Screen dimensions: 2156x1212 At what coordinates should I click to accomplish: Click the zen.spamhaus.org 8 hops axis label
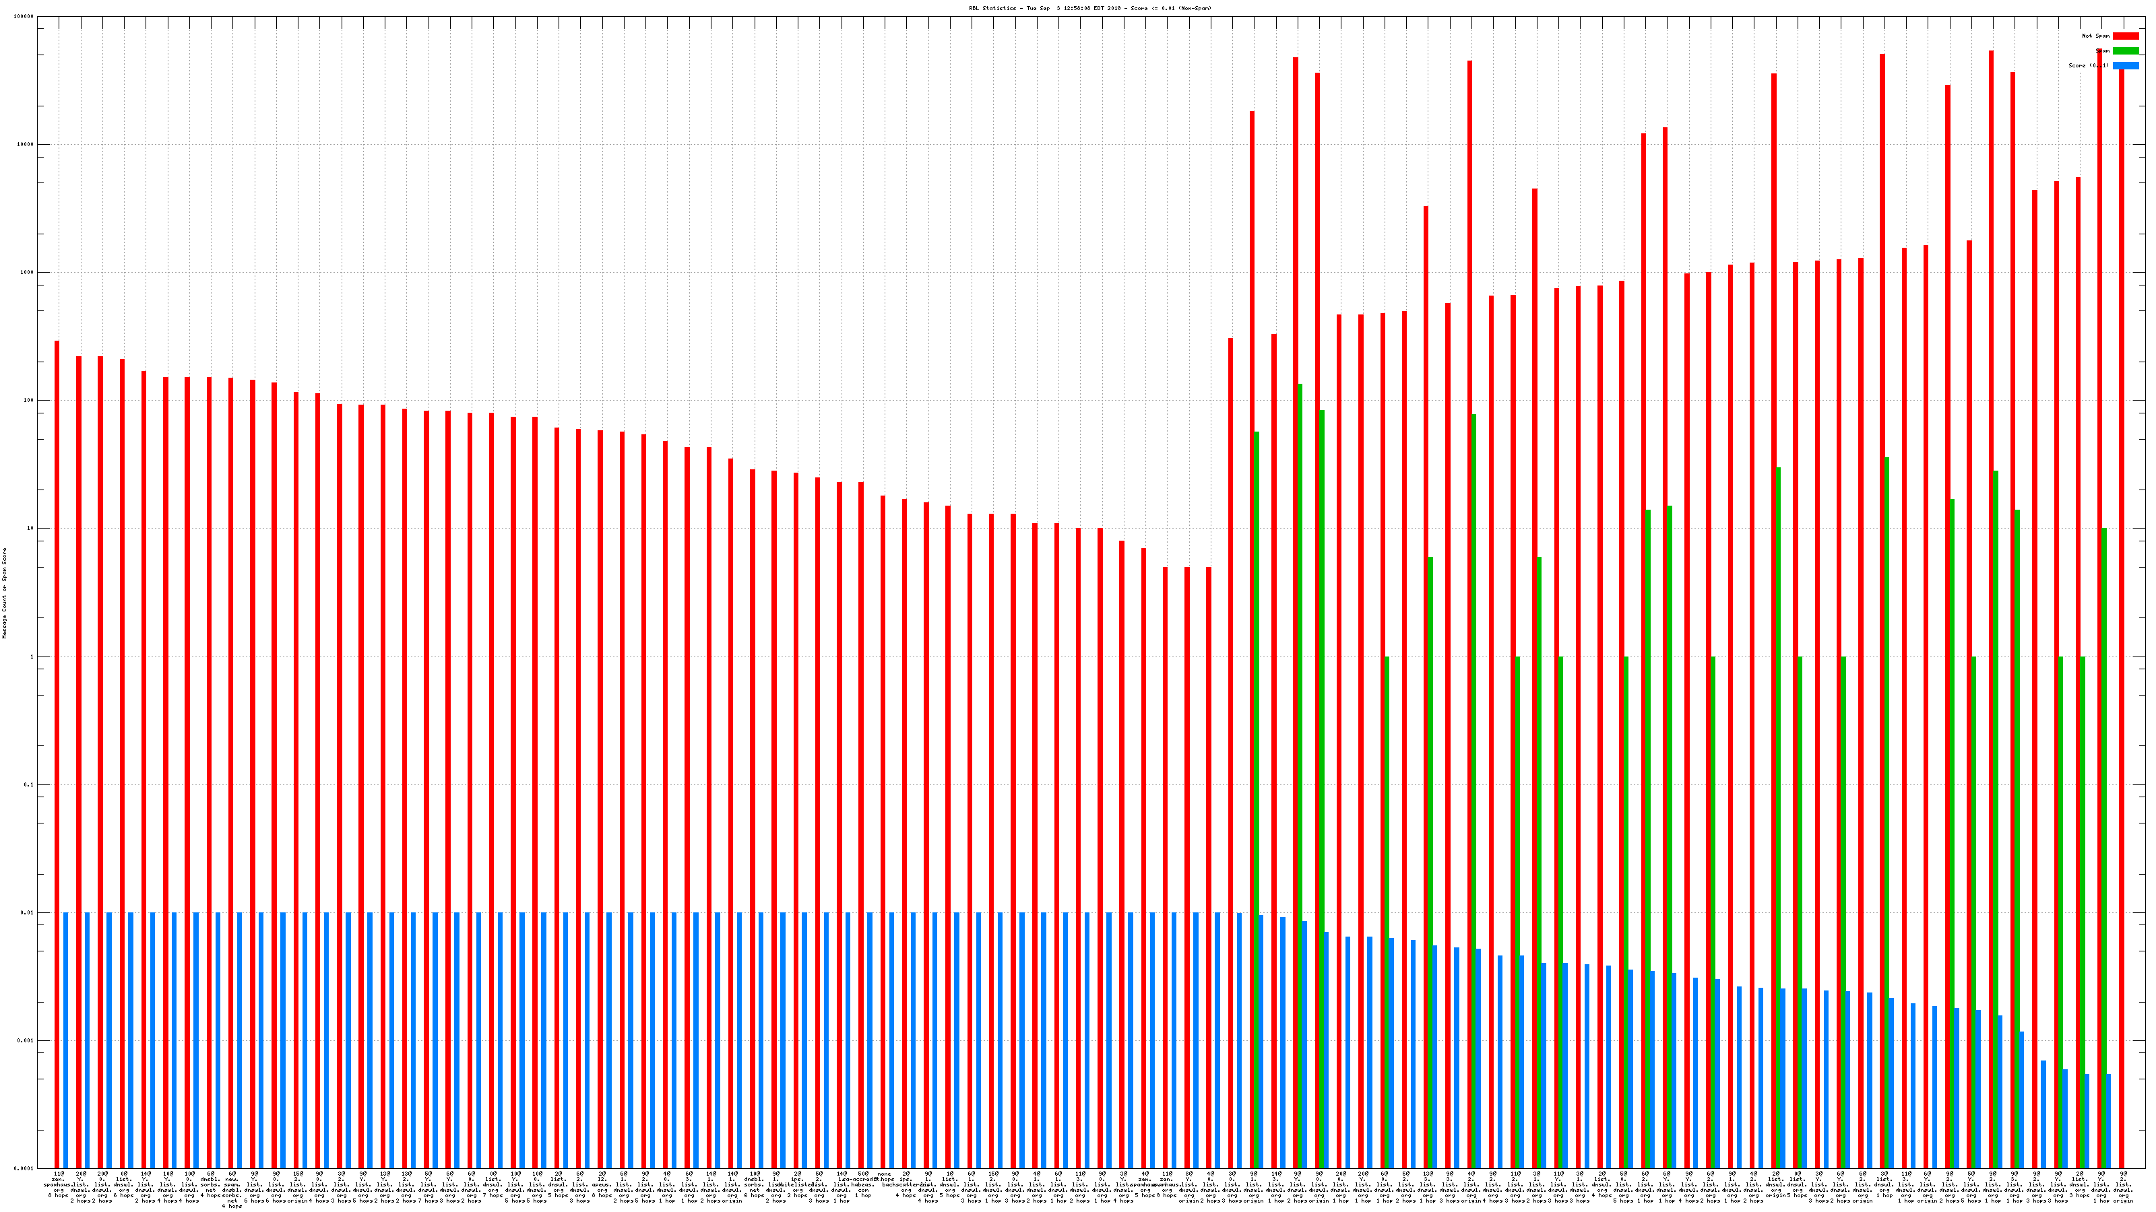tap(59, 1185)
